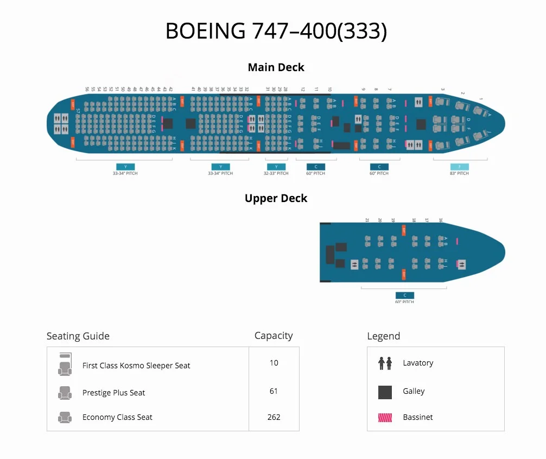The image size is (546, 459).
Task: Click the BOEING 747-400(333) title
Action: pyautogui.click(x=276, y=30)
